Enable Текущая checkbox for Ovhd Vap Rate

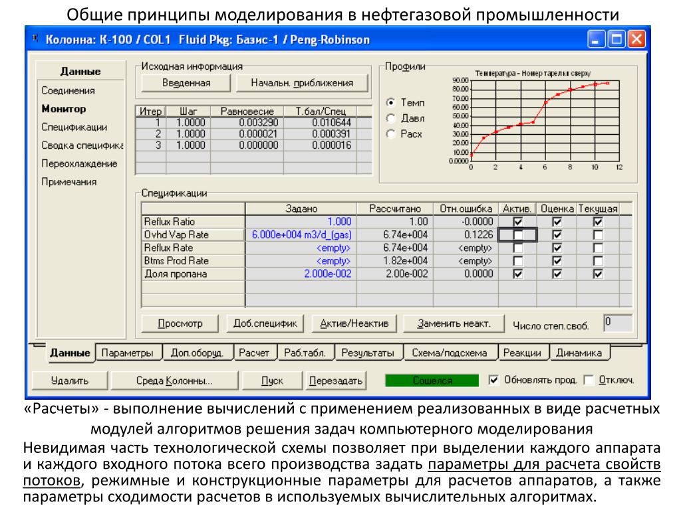click(x=598, y=235)
